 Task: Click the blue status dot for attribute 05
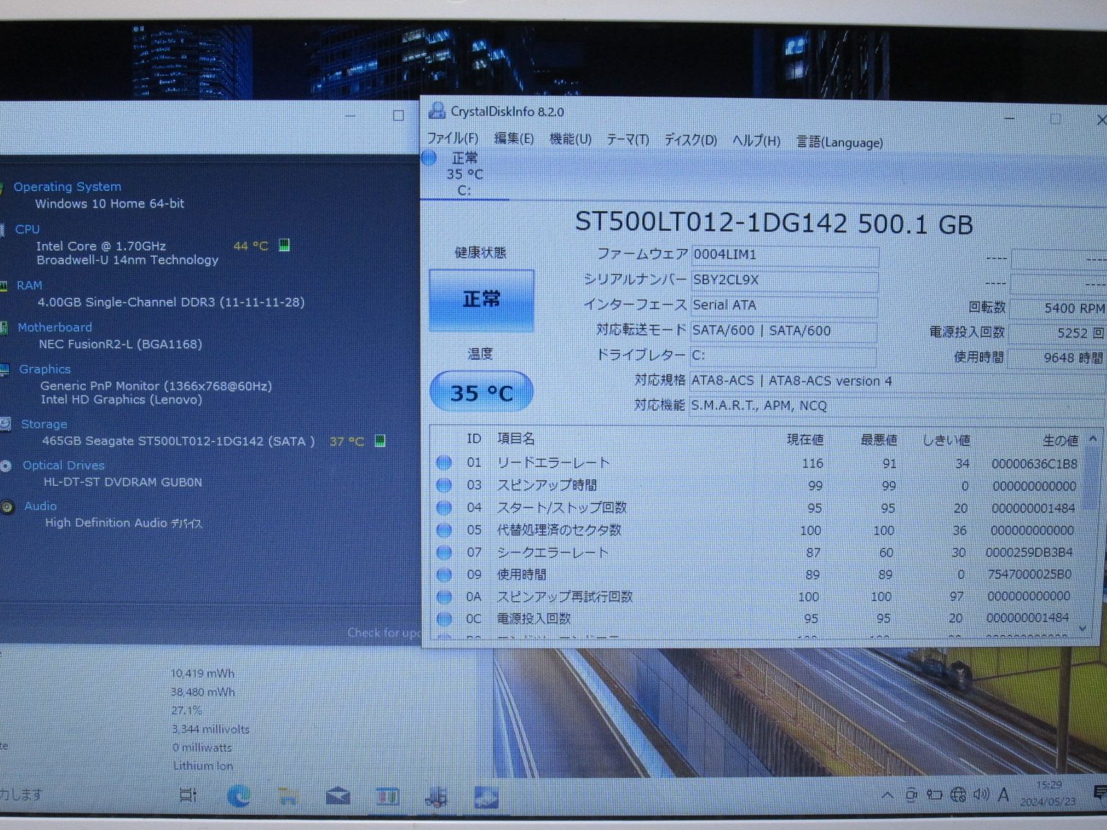444,531
